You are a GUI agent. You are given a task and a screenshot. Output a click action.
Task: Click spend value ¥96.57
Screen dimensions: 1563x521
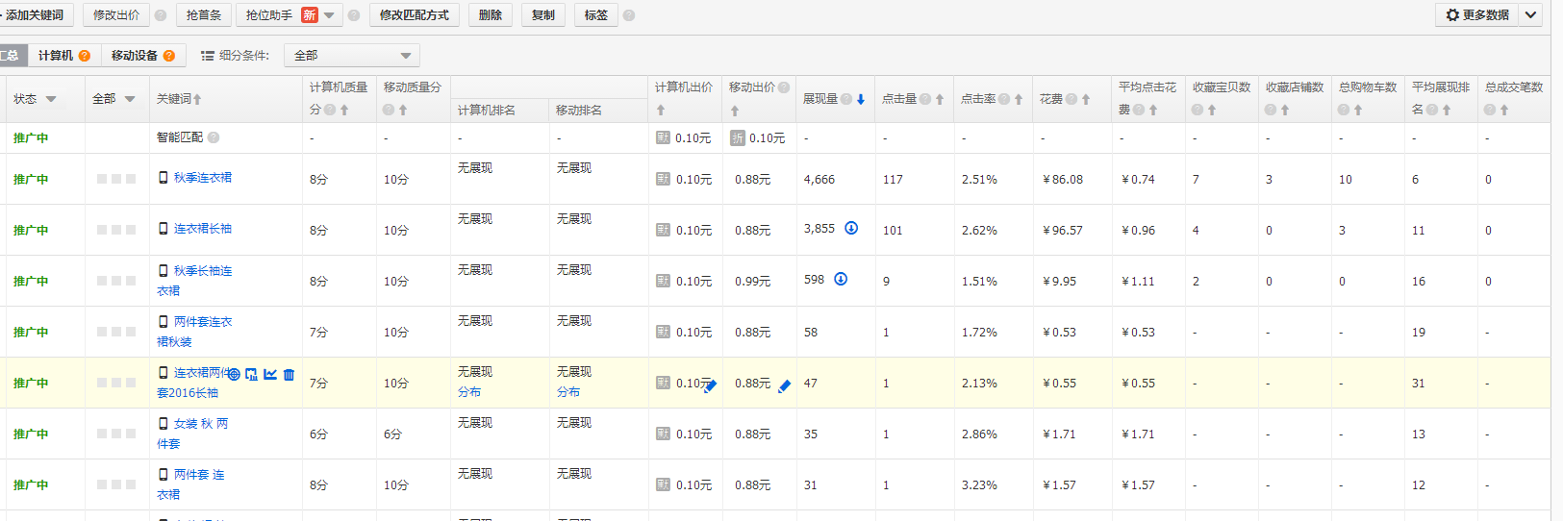point(1063,231)
